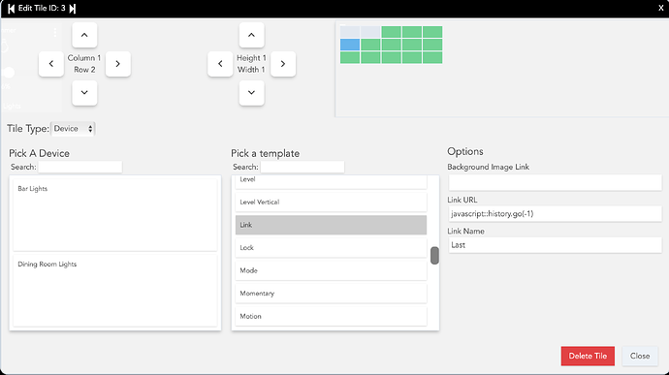669x375 pixels.
Task: Choose the Momentary template
Action: 331,294
